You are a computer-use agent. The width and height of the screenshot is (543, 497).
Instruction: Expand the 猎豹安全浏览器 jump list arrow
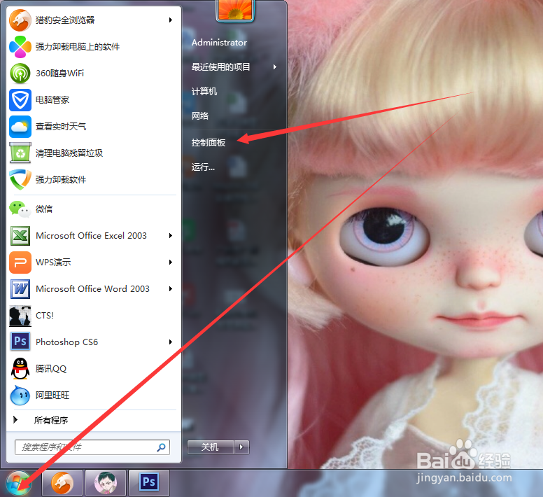[170, 20]
